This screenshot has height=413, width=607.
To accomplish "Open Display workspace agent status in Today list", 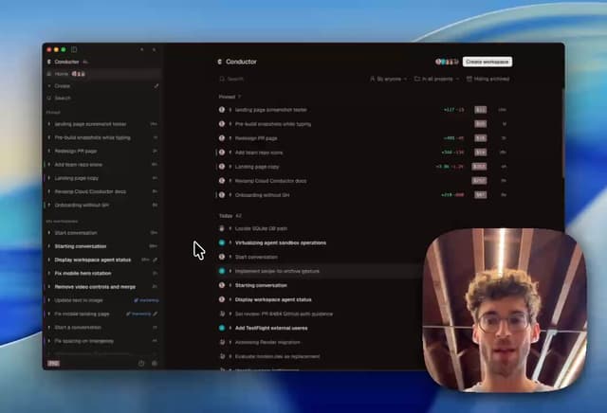I will point(320,299).
